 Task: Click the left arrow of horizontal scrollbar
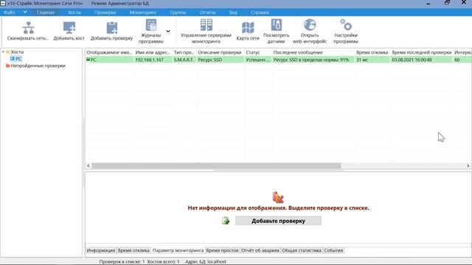coord(88,166)
